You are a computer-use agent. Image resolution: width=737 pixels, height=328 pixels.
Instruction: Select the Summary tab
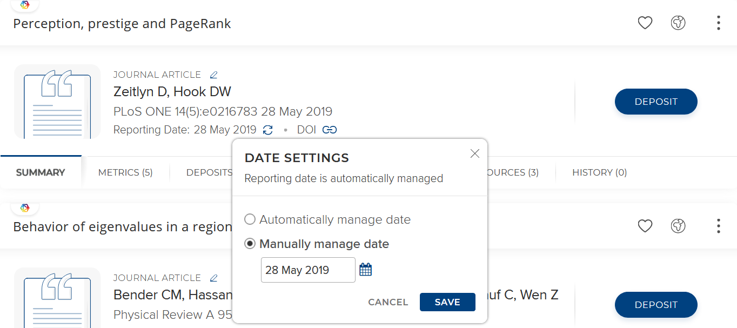41,172
